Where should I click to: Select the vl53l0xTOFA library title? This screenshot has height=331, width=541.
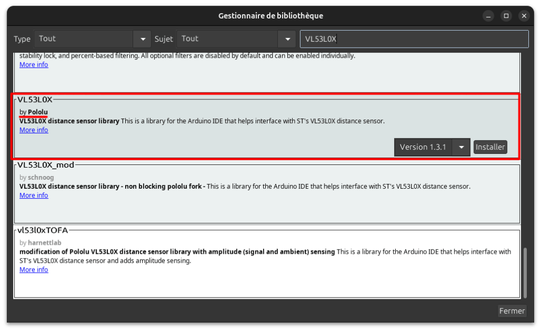pos(43,230)
